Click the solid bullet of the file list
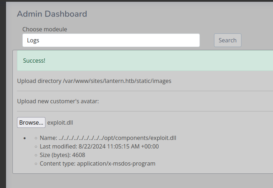Image resolution: width=273 pixels, height=188 pixels. pyautogui.click(x=24, y=138)
